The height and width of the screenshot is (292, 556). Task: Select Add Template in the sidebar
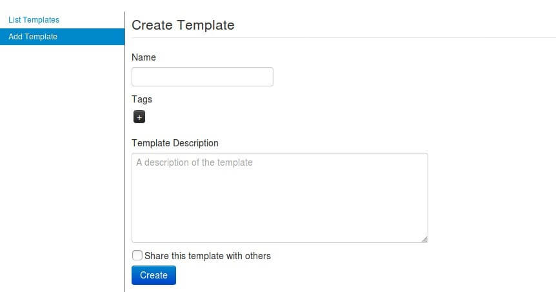coord(33,37)
